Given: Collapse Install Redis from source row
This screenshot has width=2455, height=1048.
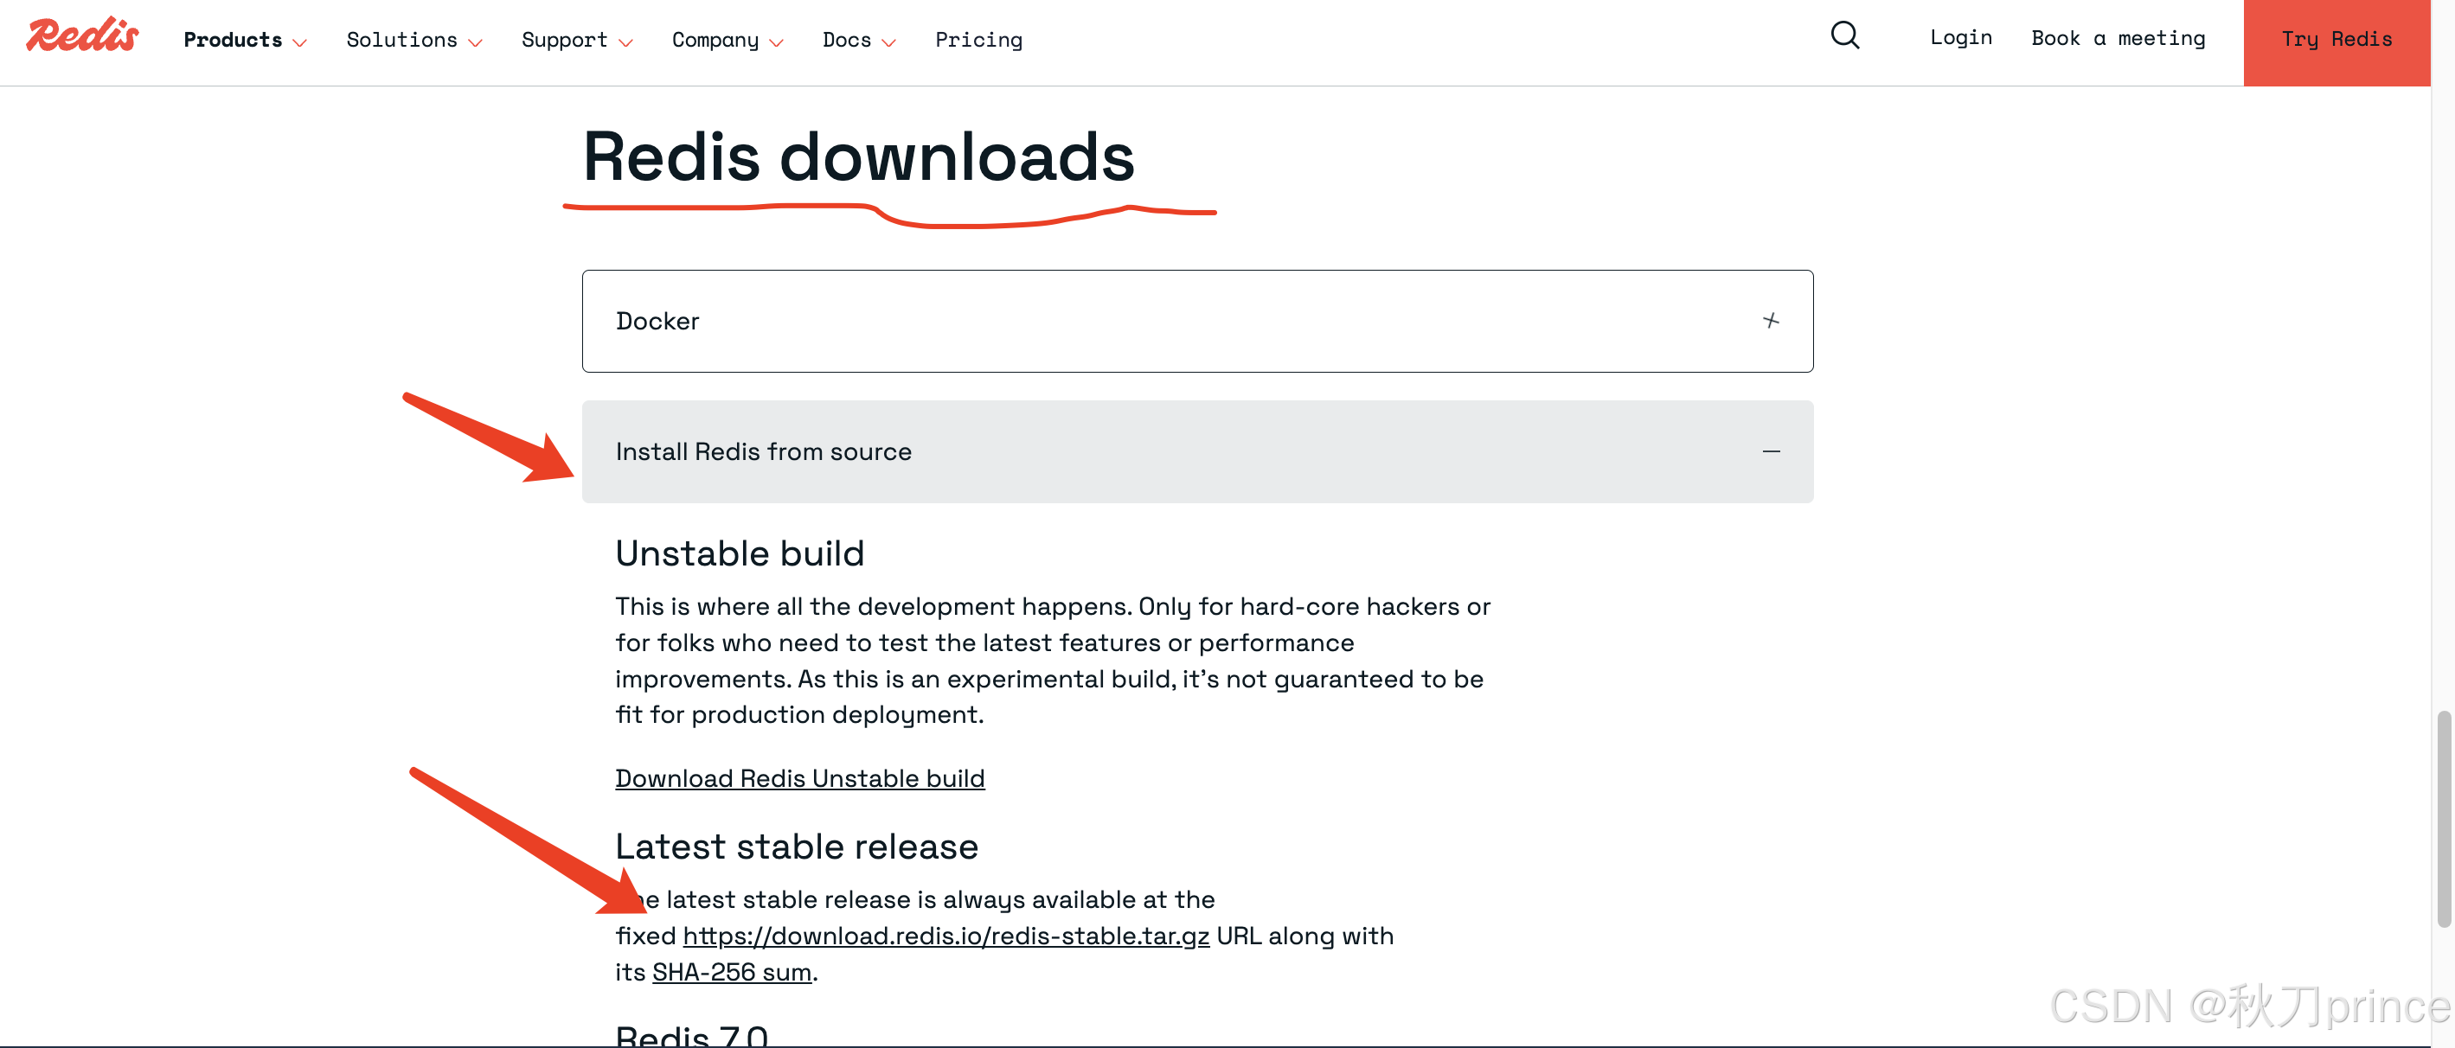Looking at the screenshot, I should (x=1197, y=451).
